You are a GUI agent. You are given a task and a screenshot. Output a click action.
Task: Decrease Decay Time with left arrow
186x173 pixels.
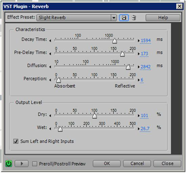(50, 41)
